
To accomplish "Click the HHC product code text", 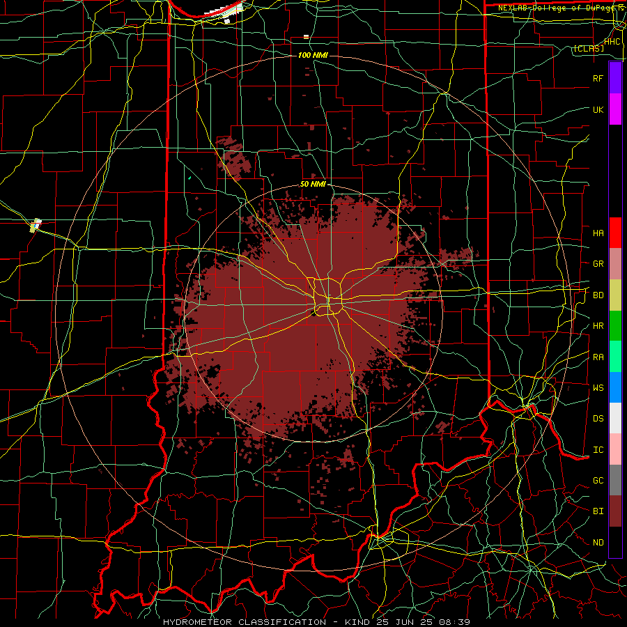I will coord(612,42).
